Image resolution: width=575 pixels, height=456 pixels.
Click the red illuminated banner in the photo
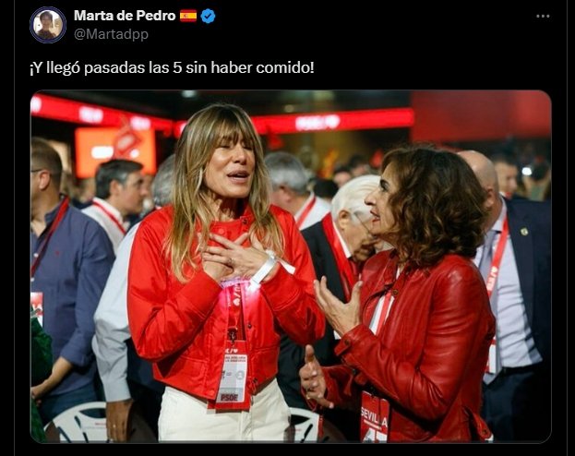[x=332, y=122]
